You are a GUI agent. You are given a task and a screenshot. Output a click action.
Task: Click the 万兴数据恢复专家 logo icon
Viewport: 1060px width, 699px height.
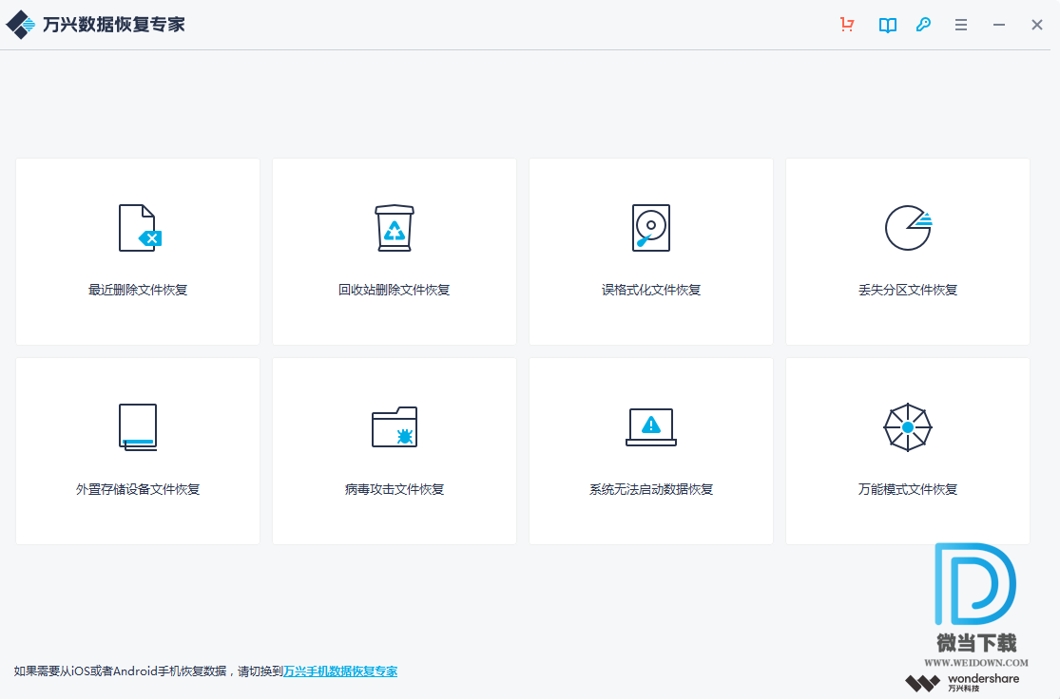click(x=20, y=25)
